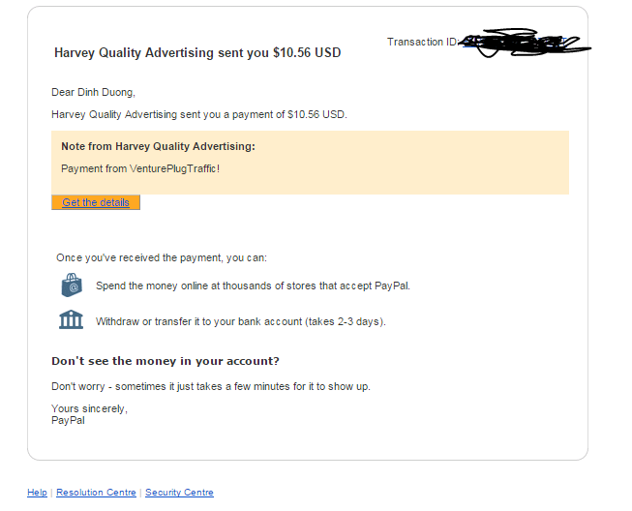Open the Resolution Centre link

[96, 493]
